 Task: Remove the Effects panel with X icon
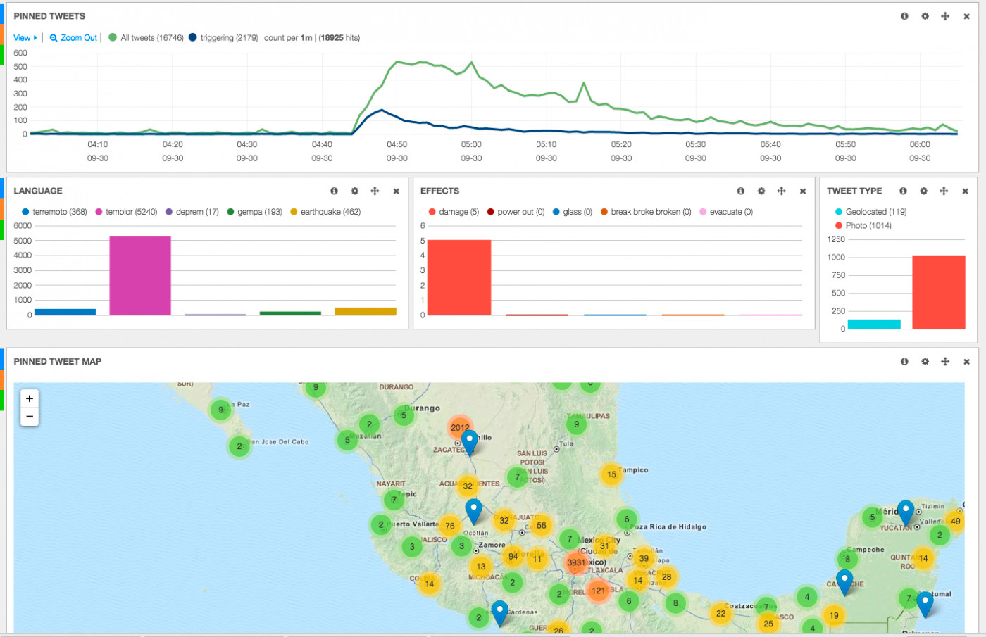[x=802, y=191]
